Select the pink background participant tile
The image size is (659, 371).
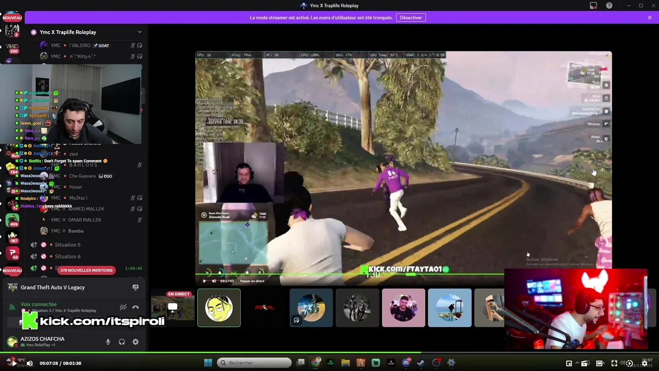(x=404, y=308)
